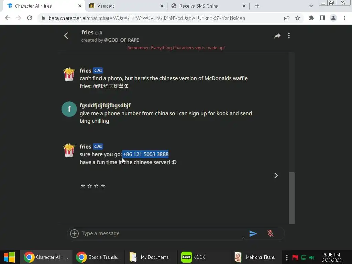
Task: Open the Chrome three-dot menu
Action: coord(344,18)
